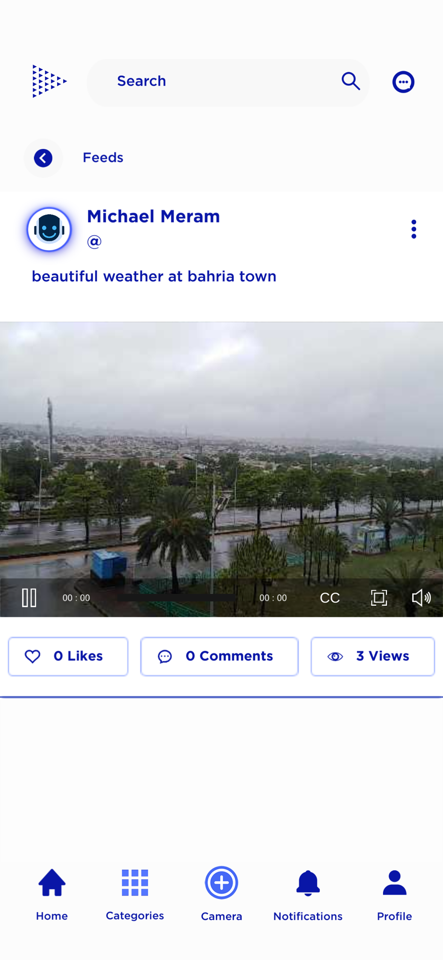Enter fullscreen video mode
The image size is (443, 960).
[379, 598]
